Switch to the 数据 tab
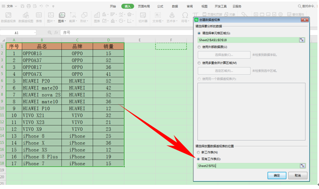The height and width of the screenshot is (189, 319). click(175, 6)
